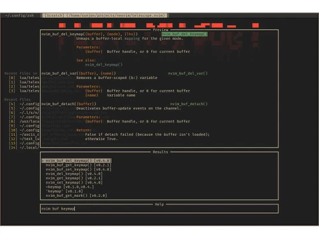Open recent file entry [7] ~/.config
Viewport: 319px width, 239px height.
pos(24,117)
